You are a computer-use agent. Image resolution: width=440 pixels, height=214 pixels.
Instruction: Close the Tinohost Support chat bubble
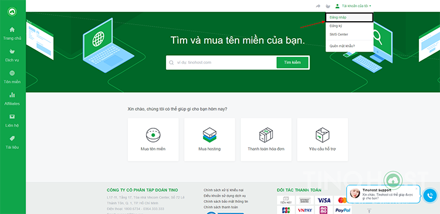[417, 188]
